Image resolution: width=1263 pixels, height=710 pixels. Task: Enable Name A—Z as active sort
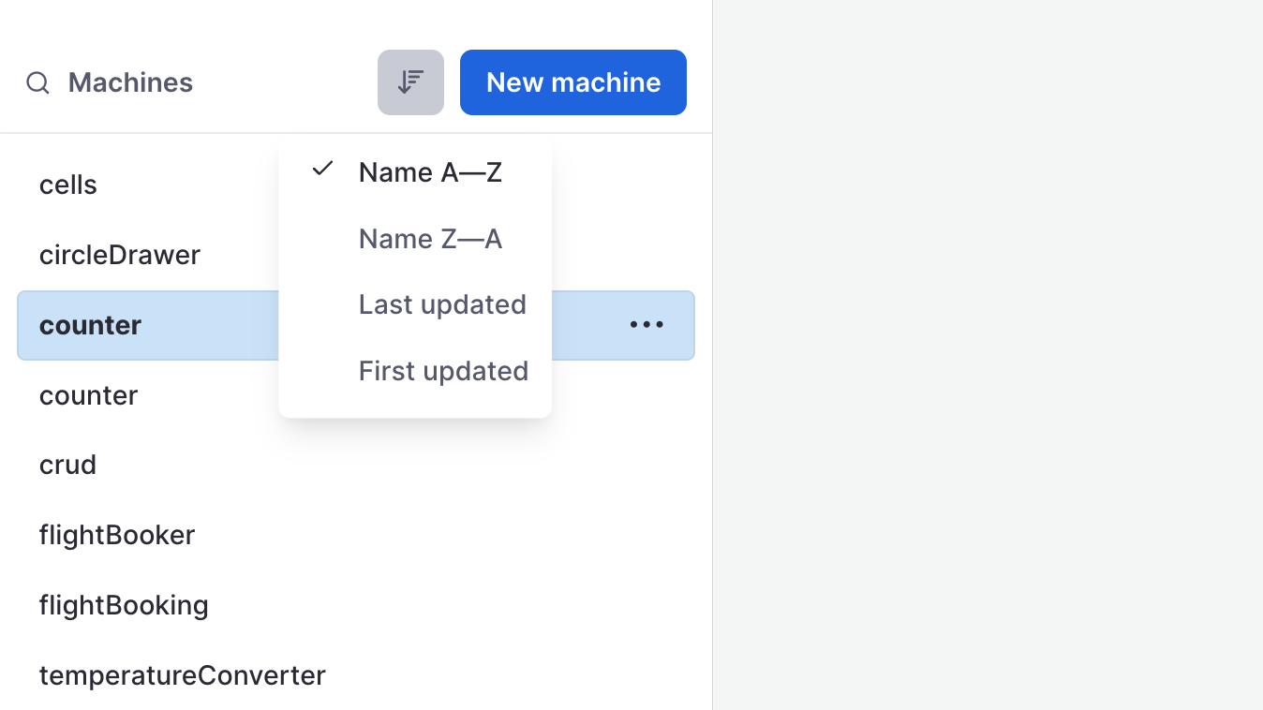pyautogui.click(x=430, y=171)
